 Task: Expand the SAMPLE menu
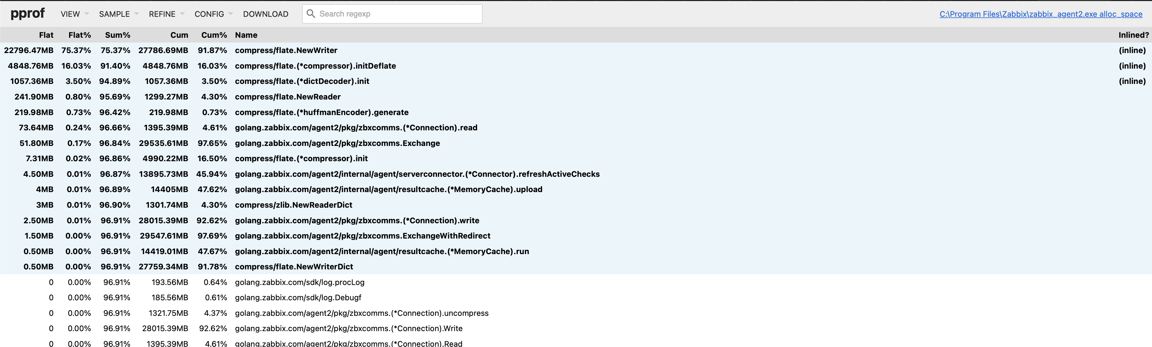click(x=119, y=14)
